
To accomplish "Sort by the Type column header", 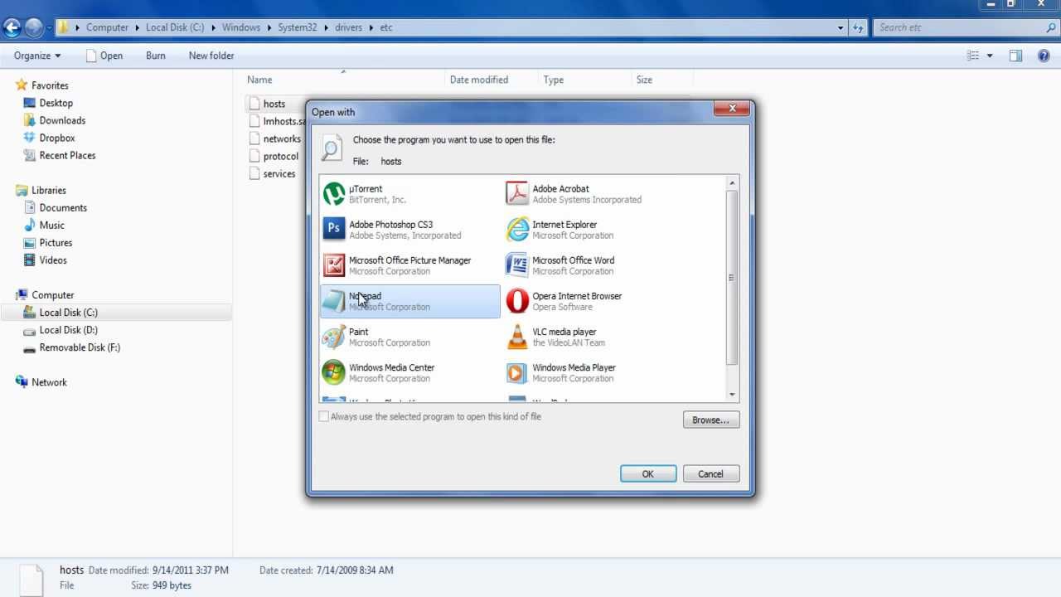I will [x=584, y=80].
